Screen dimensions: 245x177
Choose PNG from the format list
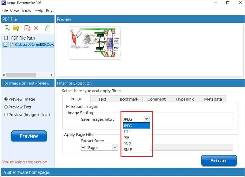tap(136, 143)
